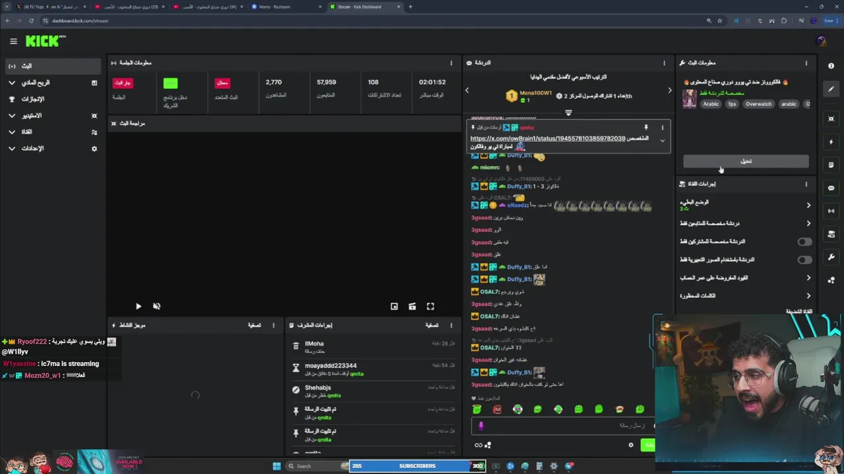
Task: Collapse leaderboard with the down-arrow handle
Action: pyautogui.click(x=568, y=113)
